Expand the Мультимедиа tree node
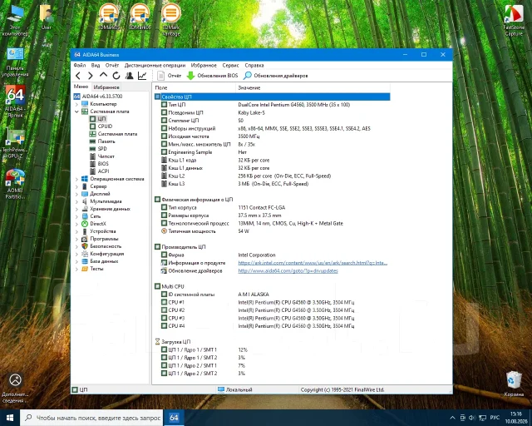Screen dimensions: 532x426 coord(76,201)
